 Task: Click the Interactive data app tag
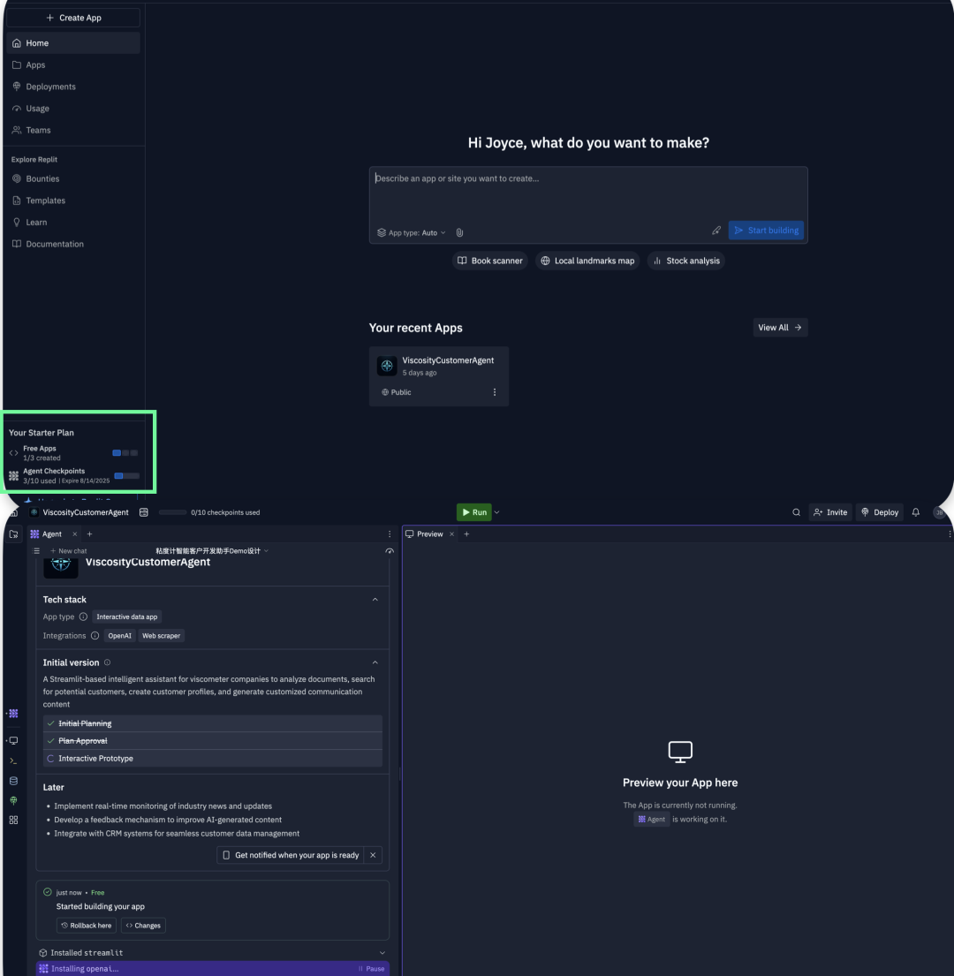(127, 617)
